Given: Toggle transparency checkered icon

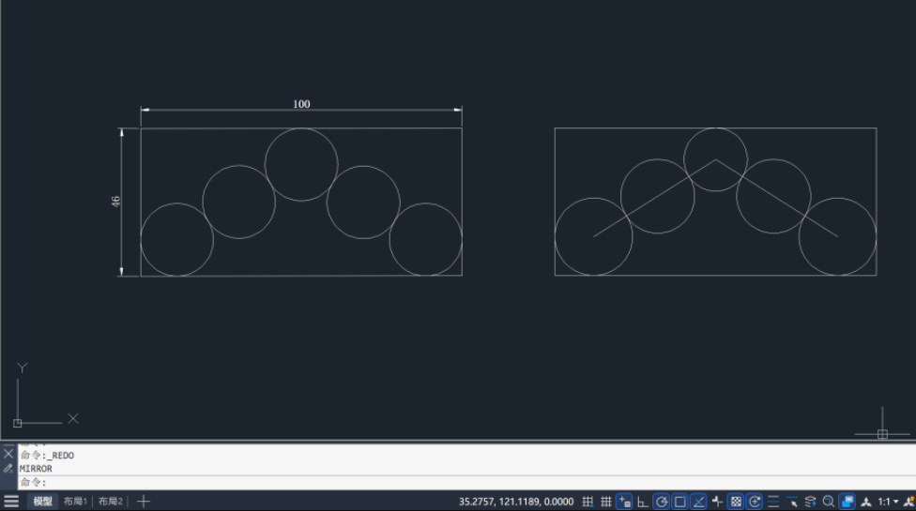Looking at the screenshot, I should [736, 502].
